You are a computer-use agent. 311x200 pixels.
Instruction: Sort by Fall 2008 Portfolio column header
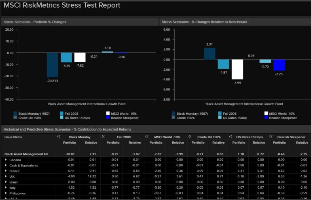(x=113, y=143)
